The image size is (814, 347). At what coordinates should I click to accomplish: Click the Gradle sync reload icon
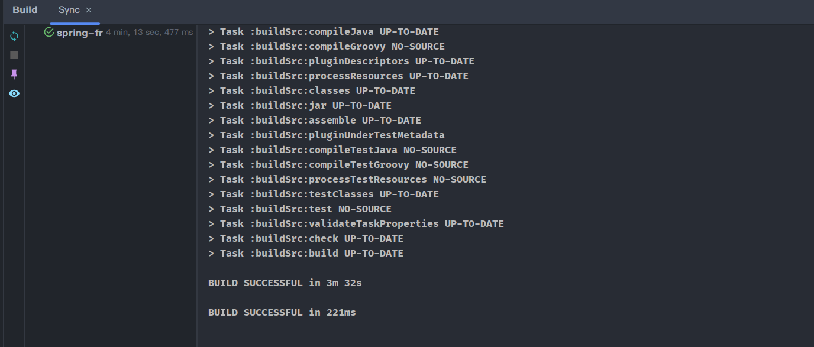coord(14,36)
